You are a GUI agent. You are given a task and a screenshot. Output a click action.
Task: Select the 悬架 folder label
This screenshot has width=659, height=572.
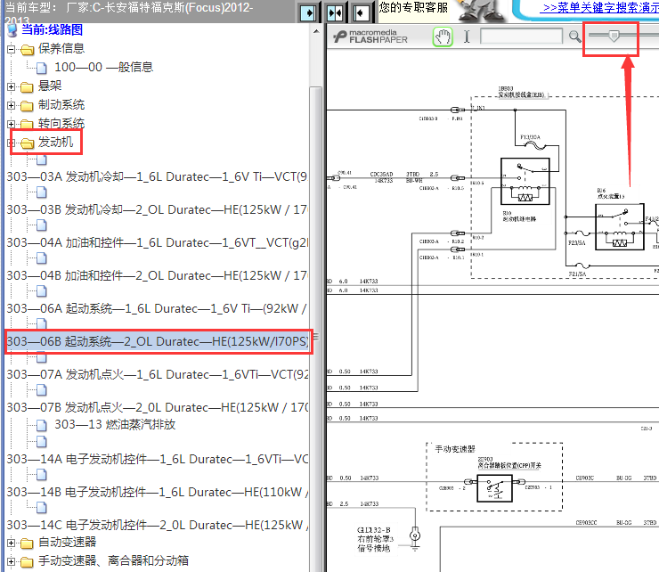click(x=50, y=86)
